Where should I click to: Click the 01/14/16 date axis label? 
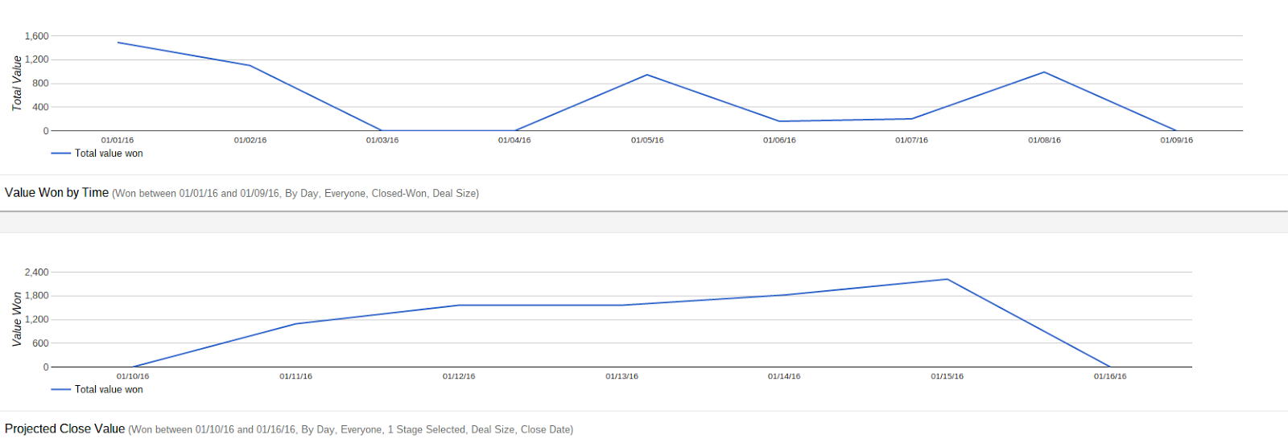pos(784,376)
